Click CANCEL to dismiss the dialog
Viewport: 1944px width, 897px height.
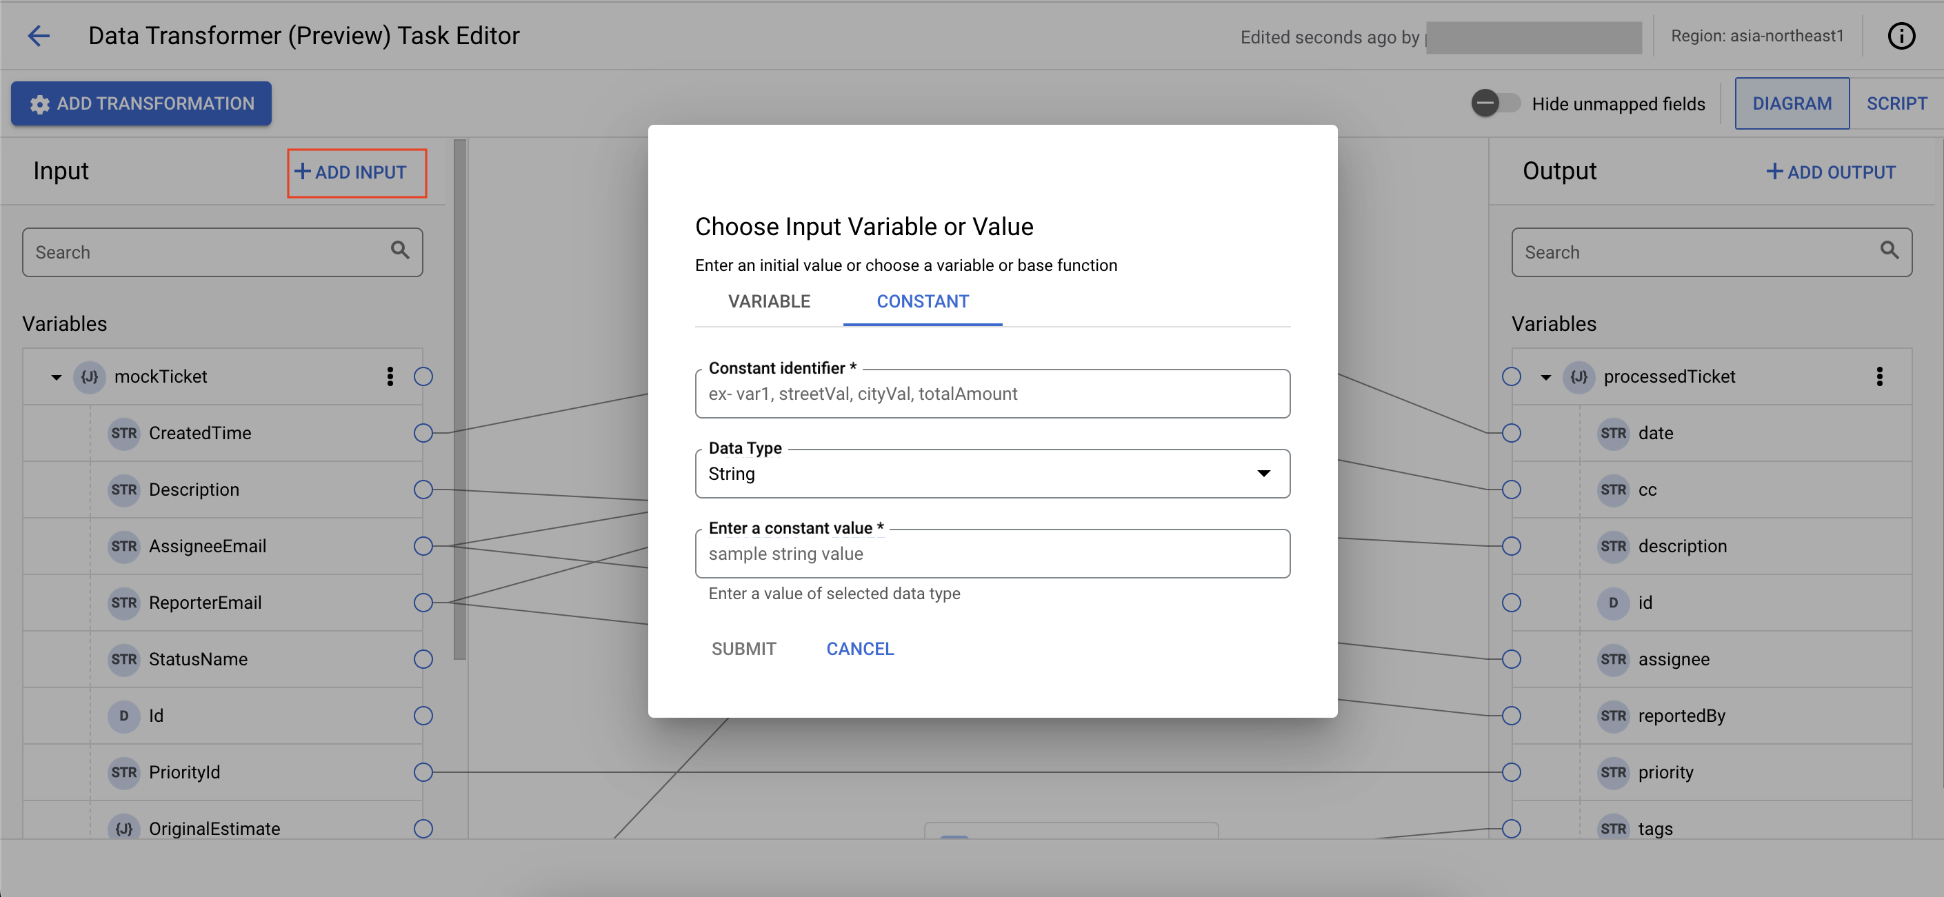coord(861,648)
